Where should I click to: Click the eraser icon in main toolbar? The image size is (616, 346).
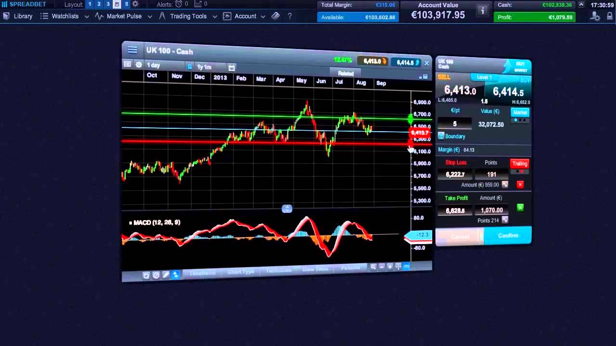(275, 16)
